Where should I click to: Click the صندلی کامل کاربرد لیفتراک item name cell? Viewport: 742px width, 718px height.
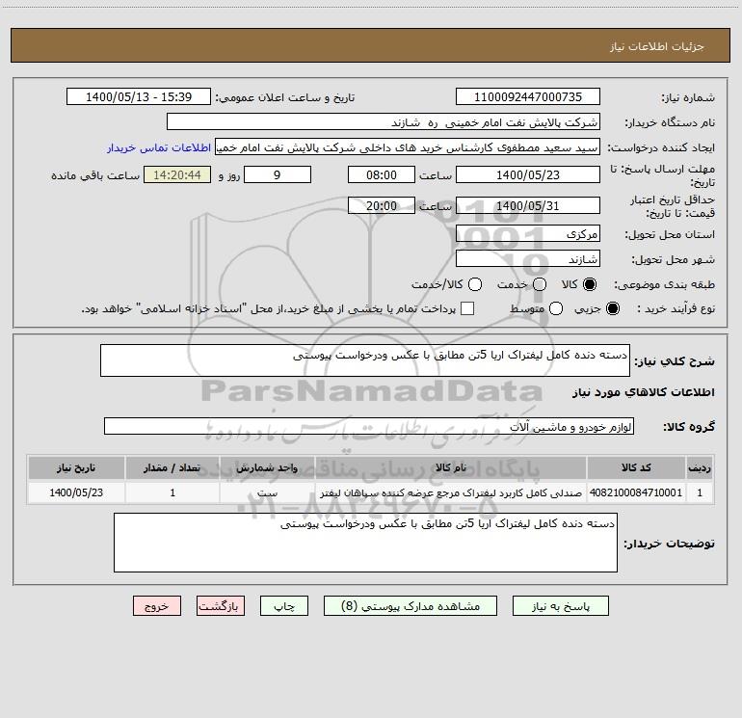pyautogui.click(x=451, y=492)
